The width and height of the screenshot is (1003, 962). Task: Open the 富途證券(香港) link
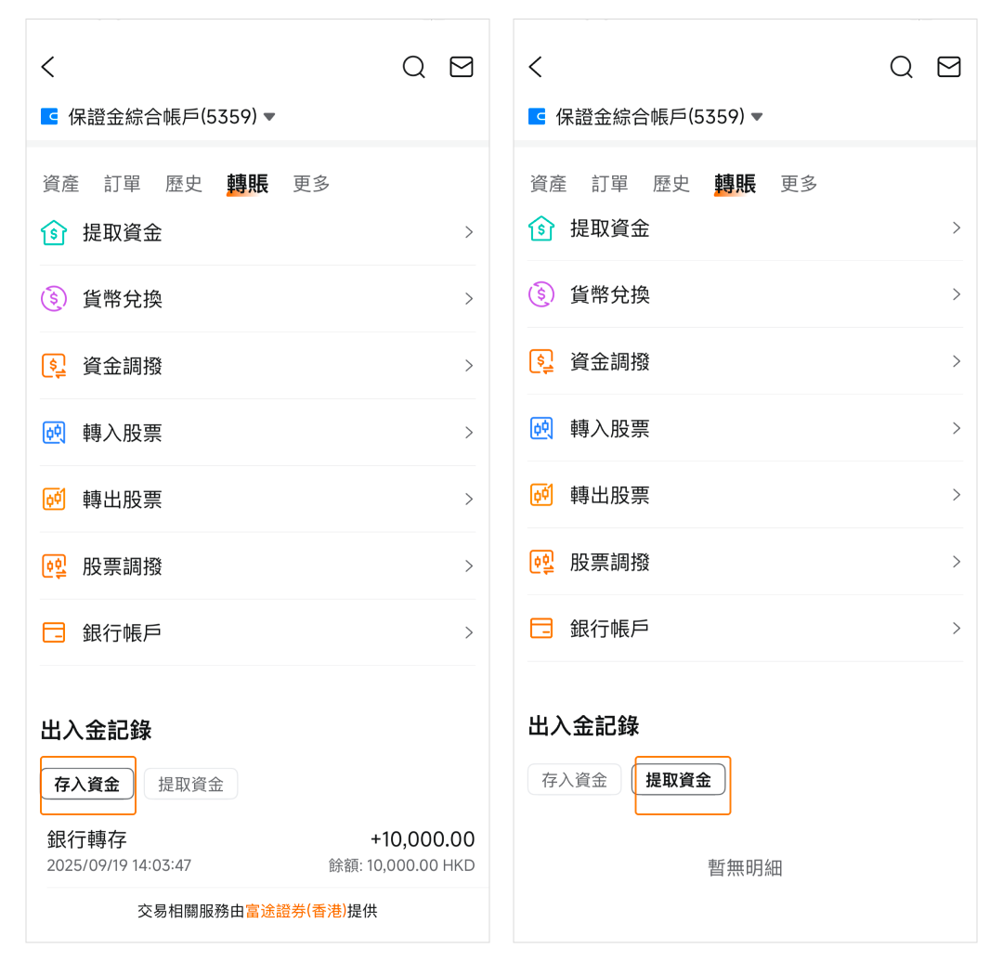click(x=295, y=911)
